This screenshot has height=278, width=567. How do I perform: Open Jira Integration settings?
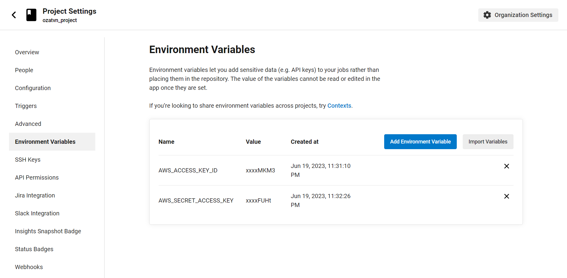[35, 195]
